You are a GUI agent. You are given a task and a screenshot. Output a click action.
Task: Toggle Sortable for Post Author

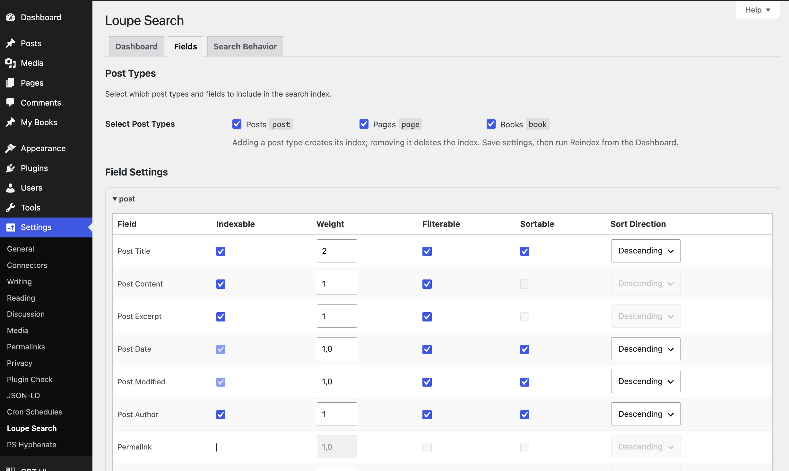[525, 415]
